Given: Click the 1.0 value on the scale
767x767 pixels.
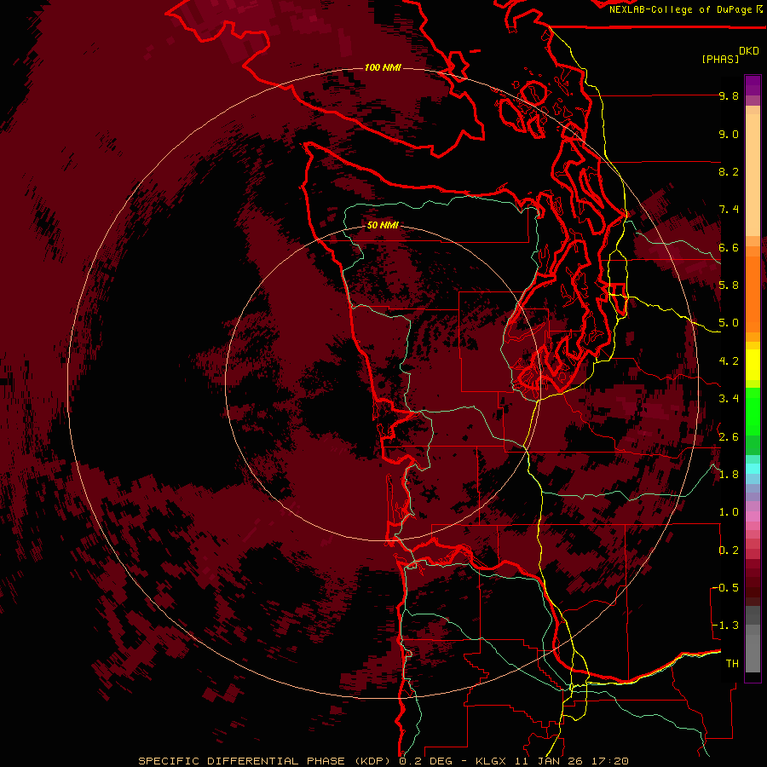Looking at the screenshot, I should click(729, 512).
